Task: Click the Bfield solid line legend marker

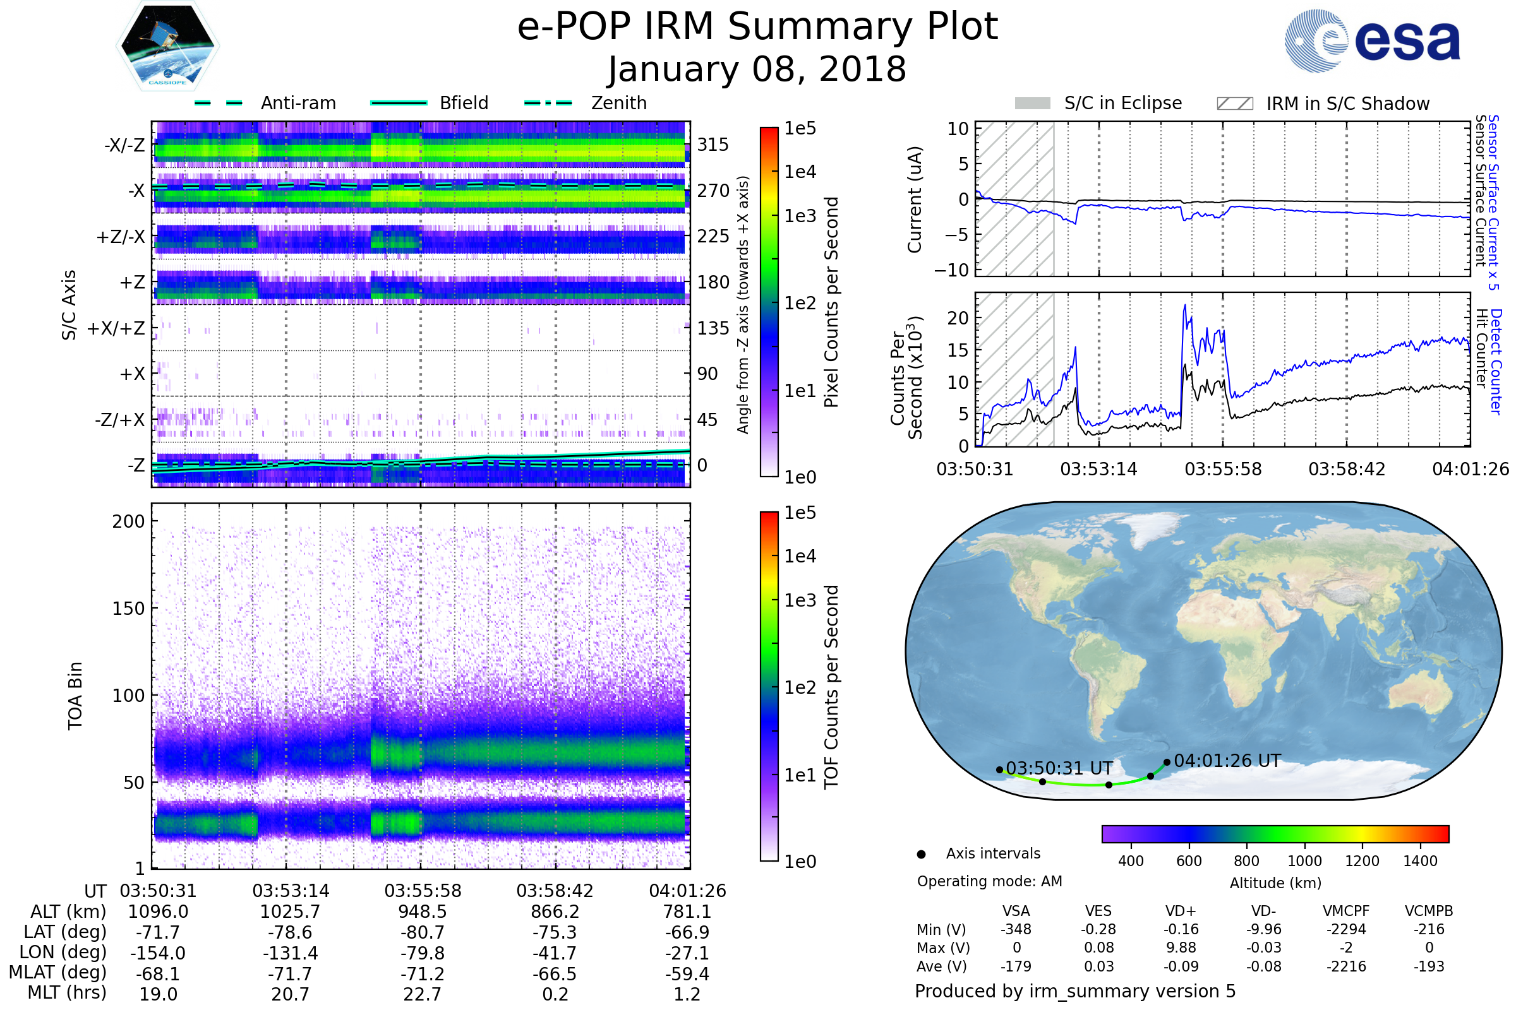Action: 399,103
